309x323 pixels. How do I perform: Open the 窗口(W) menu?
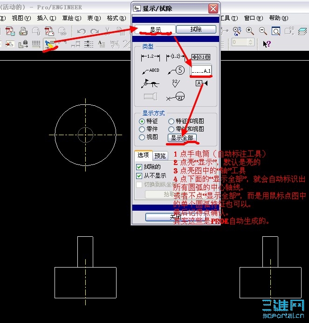[x=254, y=18]
